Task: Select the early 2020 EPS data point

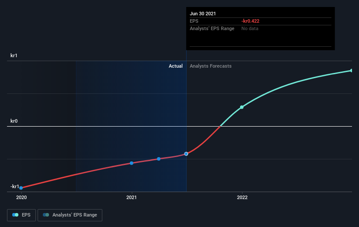Action: coord(21,188)
